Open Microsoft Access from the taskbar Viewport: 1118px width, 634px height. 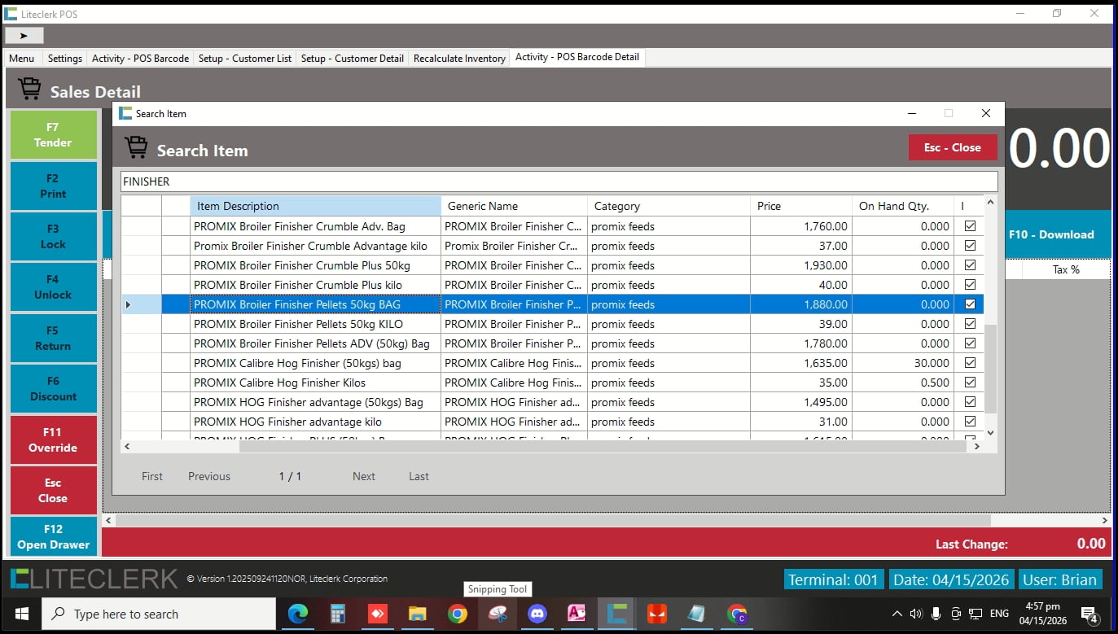(577, 614)
